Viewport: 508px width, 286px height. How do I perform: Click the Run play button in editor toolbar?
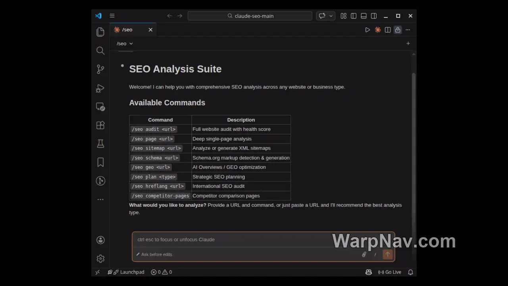(368, 30)
